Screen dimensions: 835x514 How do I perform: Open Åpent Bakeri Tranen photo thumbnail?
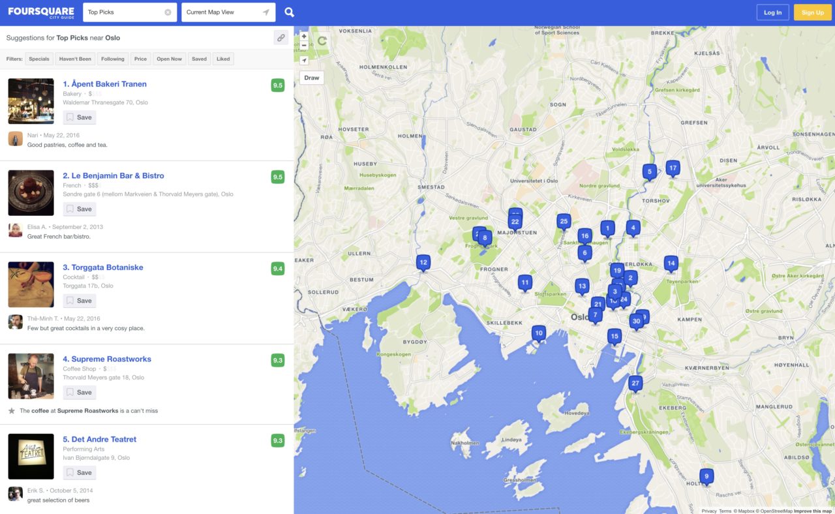pos(31,101)
